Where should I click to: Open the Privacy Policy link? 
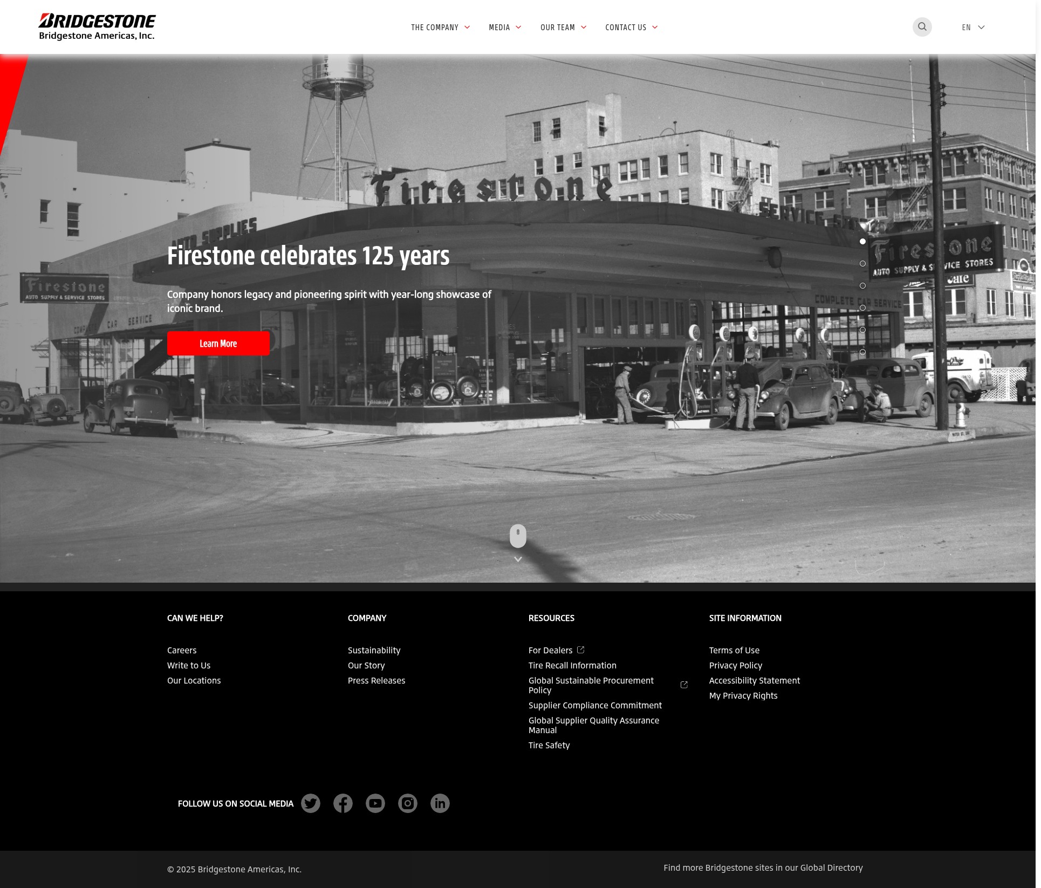[x=735, y=665]
